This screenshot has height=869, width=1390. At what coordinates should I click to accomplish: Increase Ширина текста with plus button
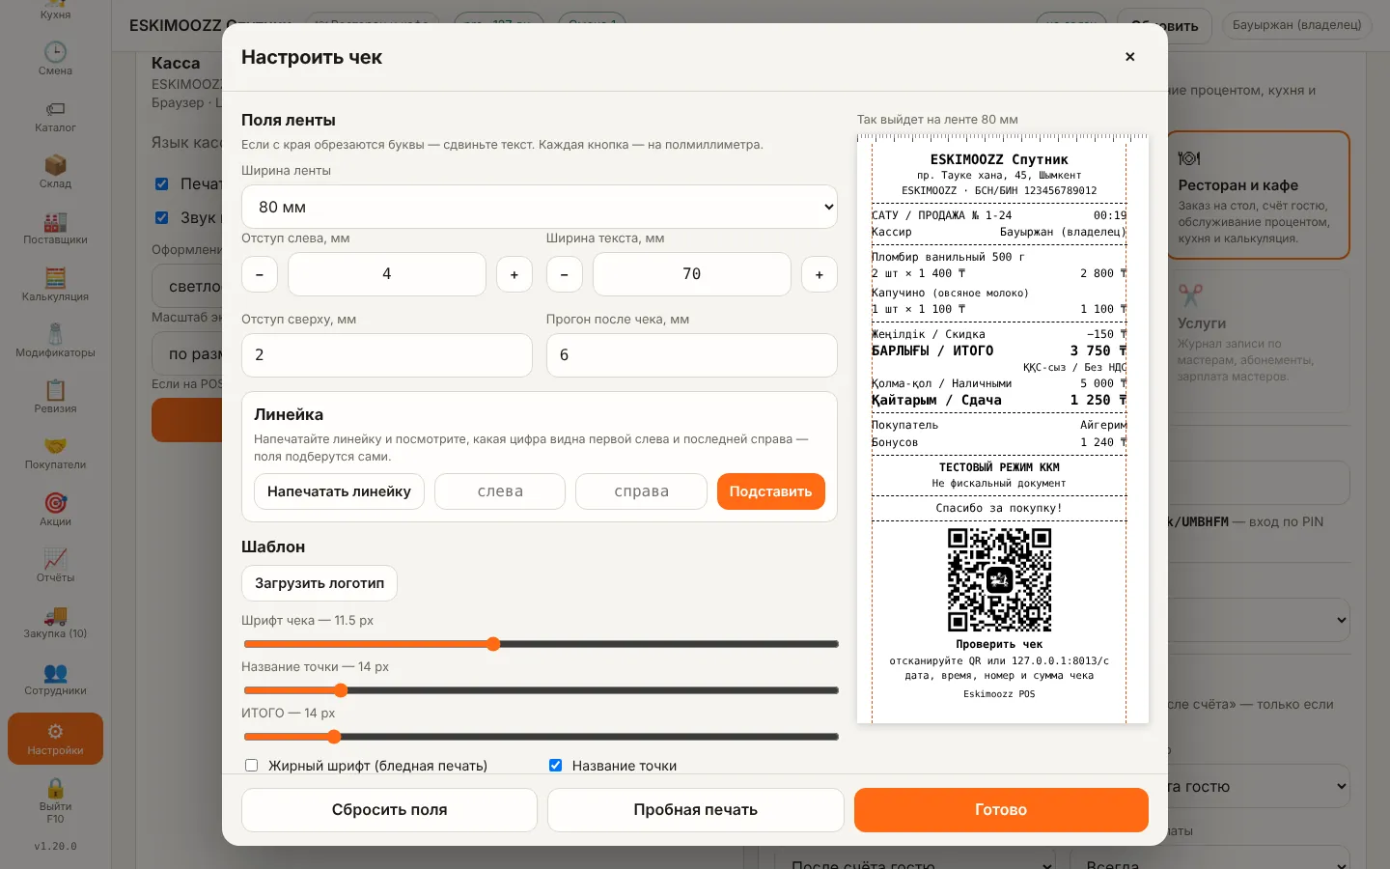[820, 274]
